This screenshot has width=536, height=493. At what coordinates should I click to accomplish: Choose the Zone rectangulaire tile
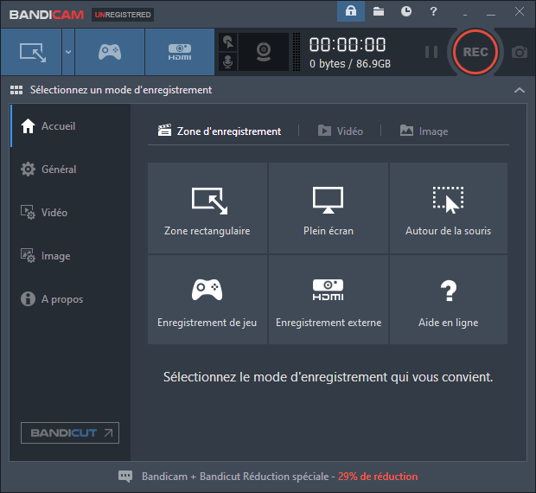coord(207,208)
